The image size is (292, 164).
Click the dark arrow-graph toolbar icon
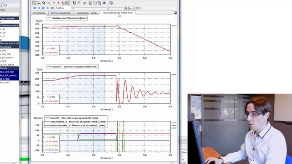[x=104, y=3]
